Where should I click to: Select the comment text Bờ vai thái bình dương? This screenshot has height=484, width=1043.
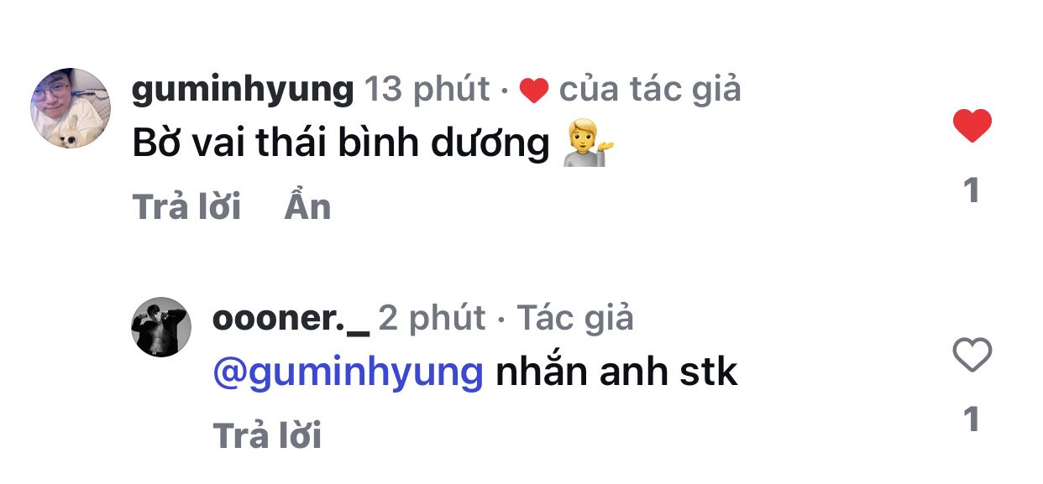pyautogui.click(x=340, y=145)
